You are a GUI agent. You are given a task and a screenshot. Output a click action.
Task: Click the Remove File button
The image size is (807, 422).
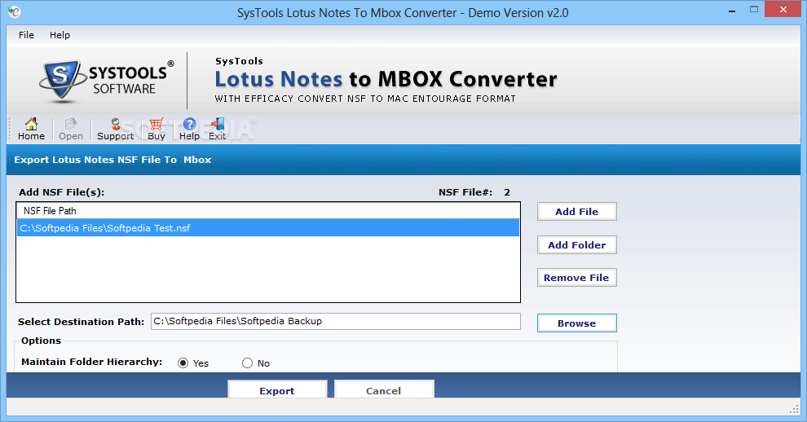click(576, 277)
